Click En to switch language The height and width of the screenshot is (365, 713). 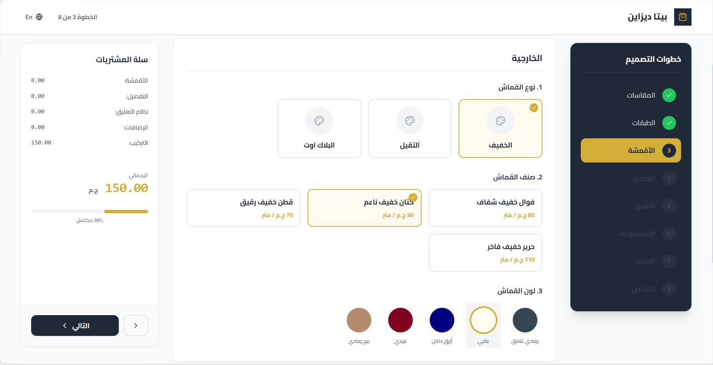coord(29,16)
